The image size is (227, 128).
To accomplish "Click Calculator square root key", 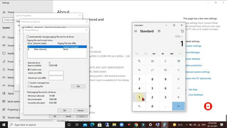I will (165, 70).
